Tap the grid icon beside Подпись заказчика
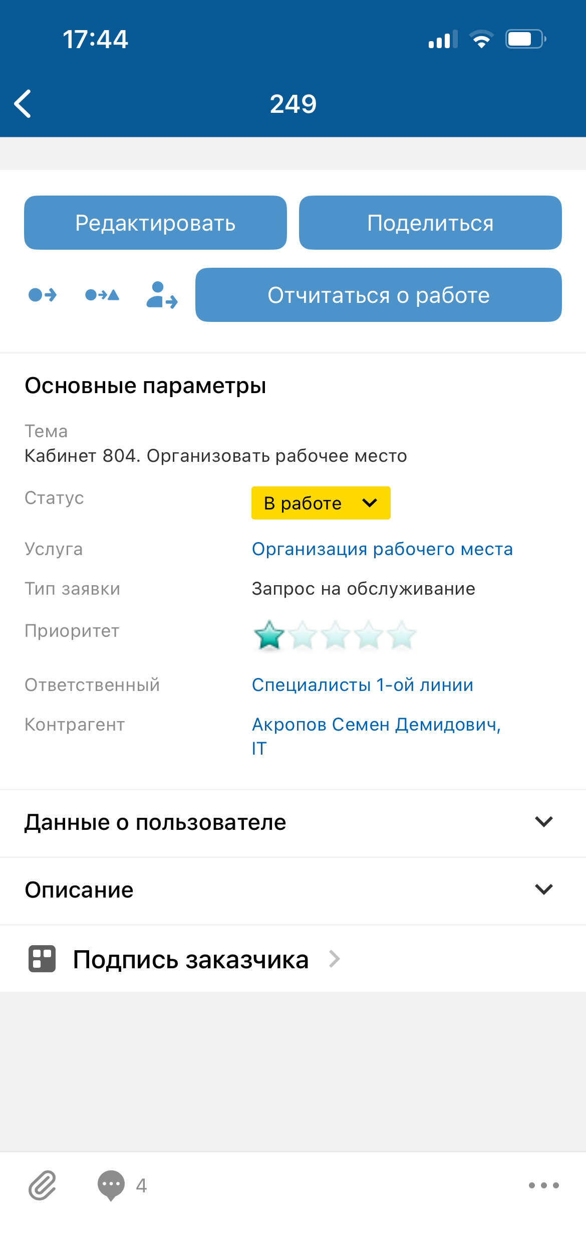Image resolution: width=586 pixels, height=1233 pixels. pyautogui.click(x=42, y=959)
